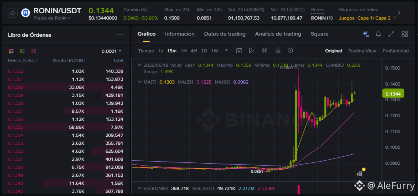
Task: Click the Juegos token tag
Action: click(346, 18)
